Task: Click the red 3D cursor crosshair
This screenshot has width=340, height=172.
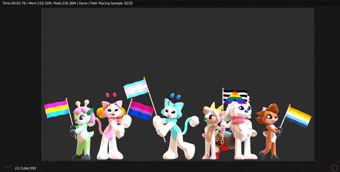Action: [335, 168]
